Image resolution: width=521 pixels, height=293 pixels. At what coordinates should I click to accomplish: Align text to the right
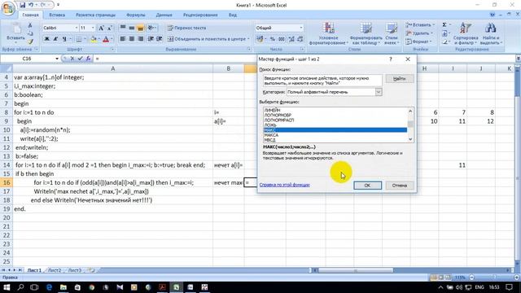coord(140,39)
